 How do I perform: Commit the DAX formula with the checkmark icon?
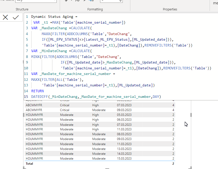tap(16, 17)
